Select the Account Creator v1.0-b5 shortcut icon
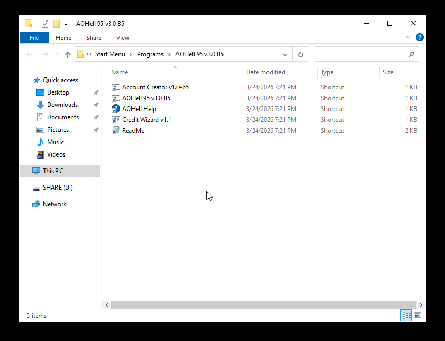 pos(116,87)
